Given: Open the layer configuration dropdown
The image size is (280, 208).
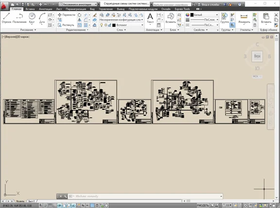Looking at the screenshot, I should coord(121,19).
